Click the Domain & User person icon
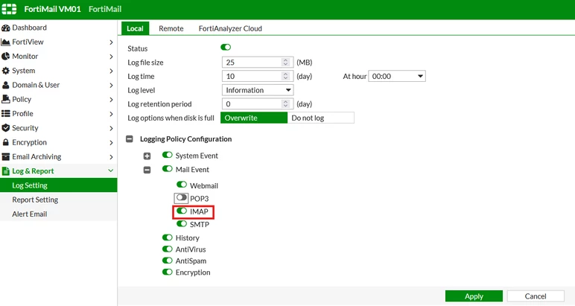575x306 pixels. [x=5, y=85]
